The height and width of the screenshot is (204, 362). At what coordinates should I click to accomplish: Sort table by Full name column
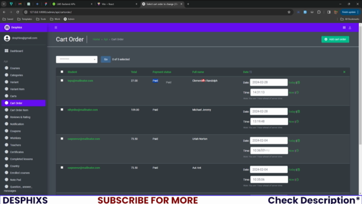click(x=198, y=72)
